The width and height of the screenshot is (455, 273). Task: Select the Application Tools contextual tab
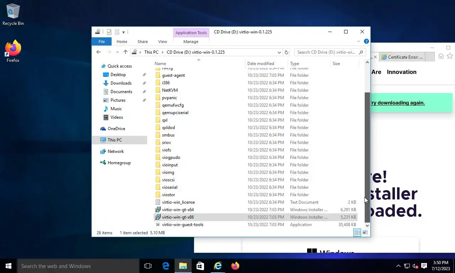coord(191,33)
